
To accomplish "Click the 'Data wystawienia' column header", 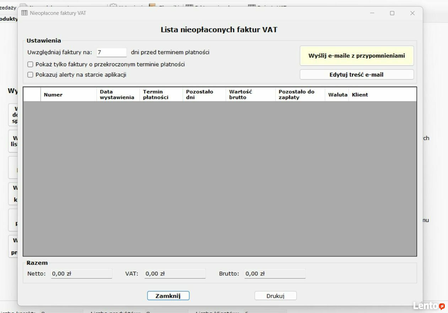I will point(118,95).
